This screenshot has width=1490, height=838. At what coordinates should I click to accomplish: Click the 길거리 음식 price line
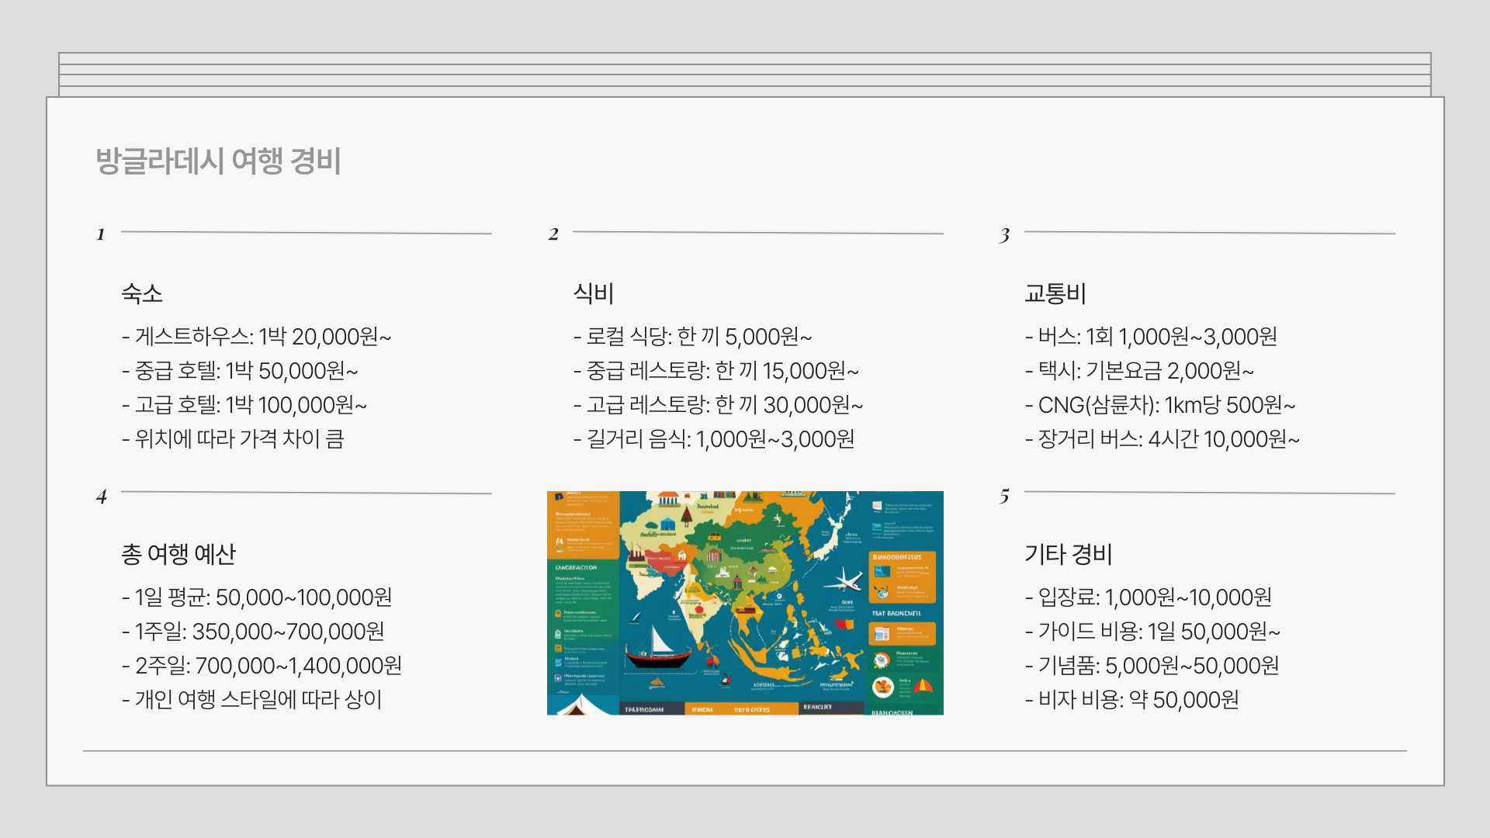click(714, 439)
